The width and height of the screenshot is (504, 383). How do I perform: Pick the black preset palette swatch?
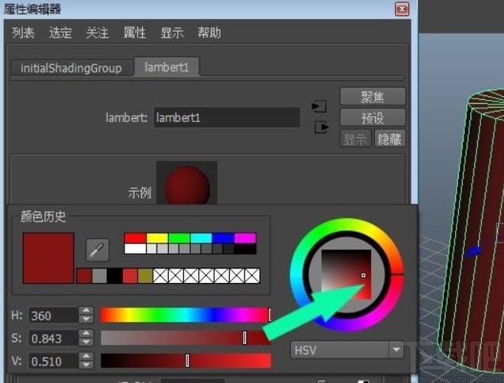(x=245, y=249)
